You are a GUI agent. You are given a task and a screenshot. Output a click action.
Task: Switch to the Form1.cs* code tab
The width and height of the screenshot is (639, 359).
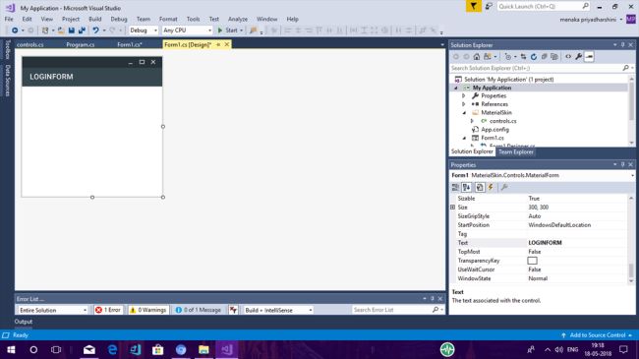(130, 44)
